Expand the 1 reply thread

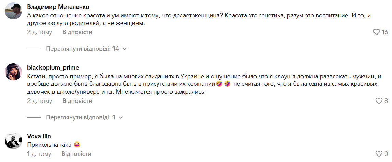pos(81,117)
